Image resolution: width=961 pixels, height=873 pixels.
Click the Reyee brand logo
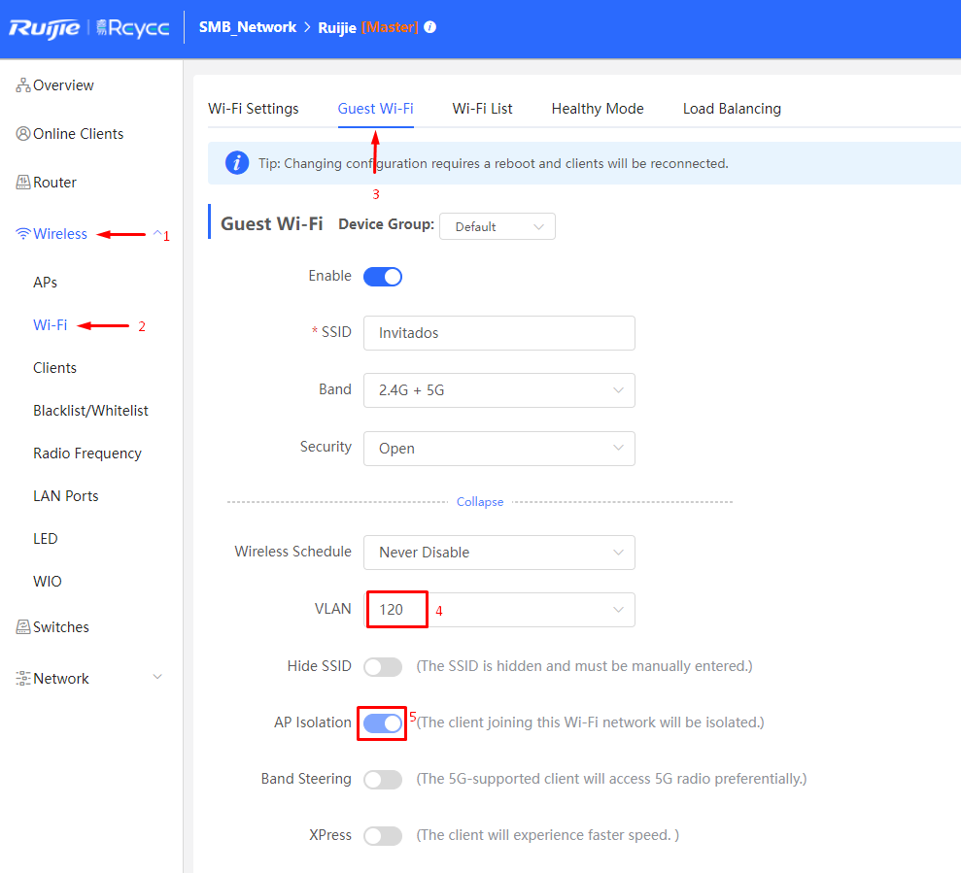point(132,28)
